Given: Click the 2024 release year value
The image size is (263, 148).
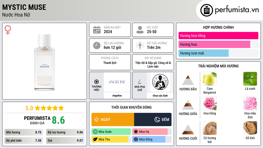Looking at the screenshot, I should pos(108,32).
